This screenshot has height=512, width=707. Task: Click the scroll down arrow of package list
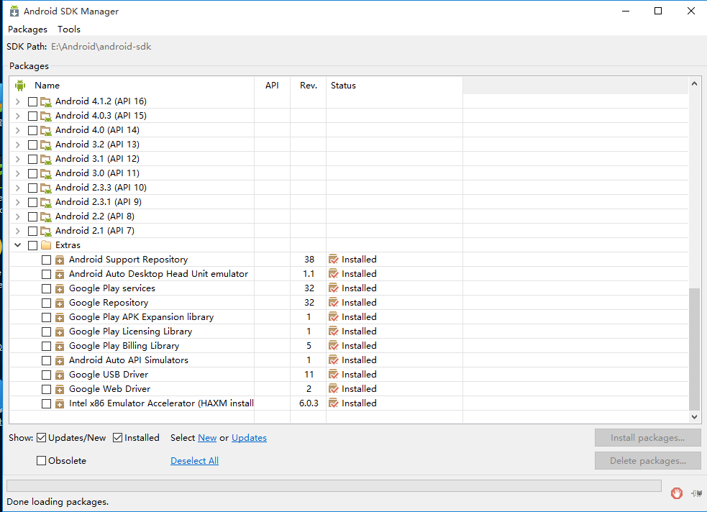694,417
